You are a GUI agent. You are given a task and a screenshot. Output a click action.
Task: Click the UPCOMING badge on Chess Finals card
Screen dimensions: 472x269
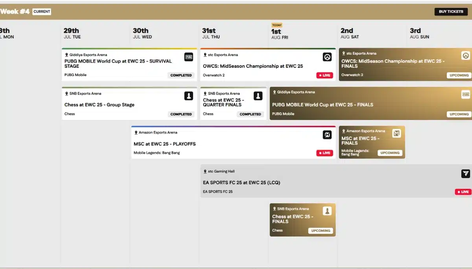(321, 231)
